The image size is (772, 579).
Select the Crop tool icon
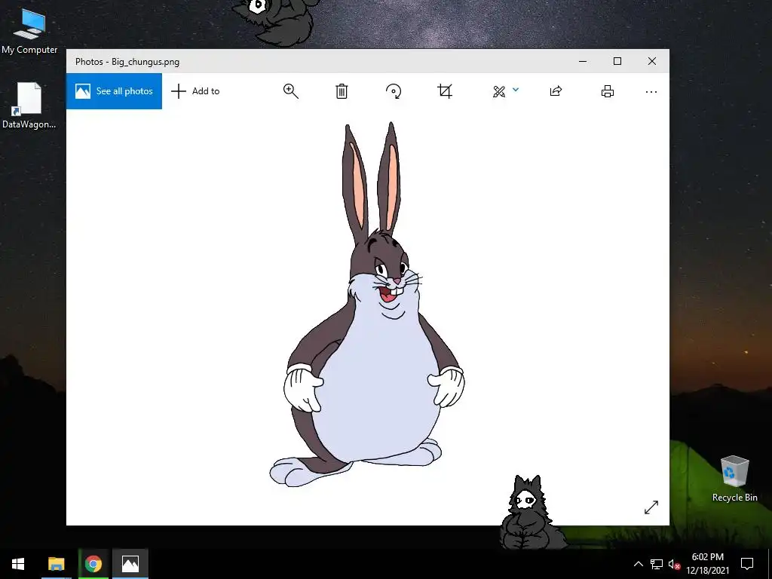445,91
